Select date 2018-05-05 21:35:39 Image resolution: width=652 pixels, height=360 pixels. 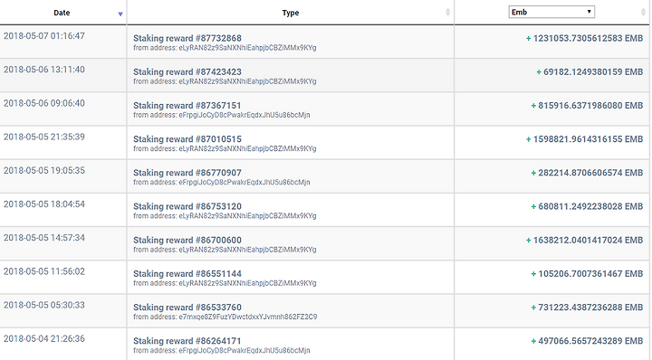(44, 137)
